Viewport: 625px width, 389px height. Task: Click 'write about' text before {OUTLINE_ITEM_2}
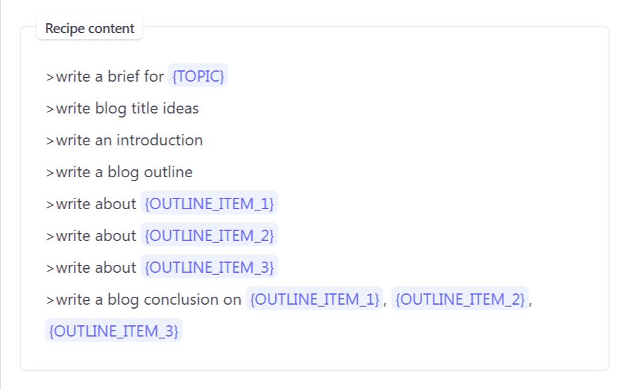[x=96, y=236]
